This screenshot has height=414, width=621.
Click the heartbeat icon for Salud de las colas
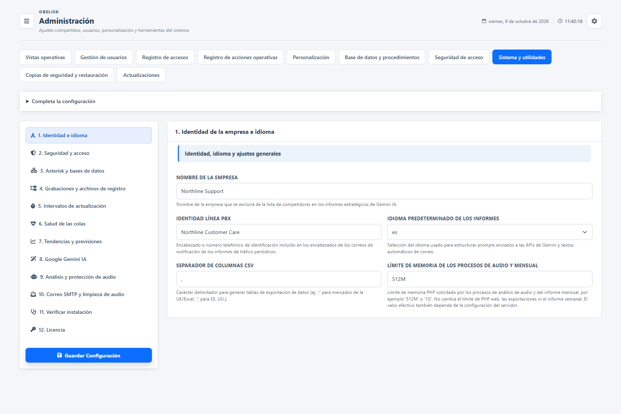pyautogui.click(x=33, y=224)
